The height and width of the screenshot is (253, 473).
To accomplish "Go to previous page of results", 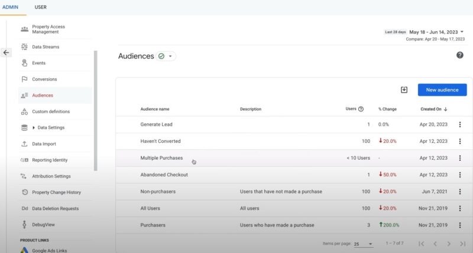I will point(435,244).
